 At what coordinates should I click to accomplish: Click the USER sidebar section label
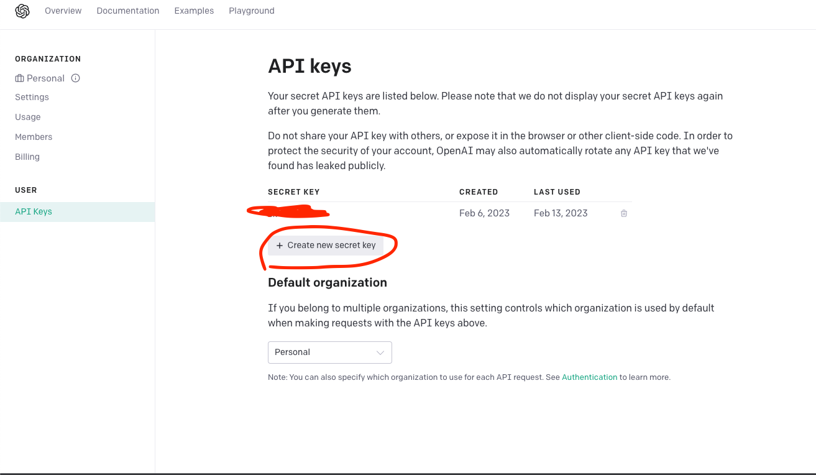[x=26, y=190]
